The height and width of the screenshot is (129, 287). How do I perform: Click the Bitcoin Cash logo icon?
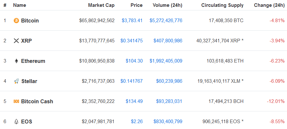[x=16, y=101]
